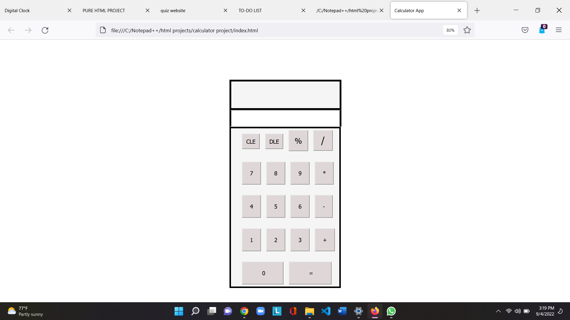Launch Zoom from taskbar

261,311
